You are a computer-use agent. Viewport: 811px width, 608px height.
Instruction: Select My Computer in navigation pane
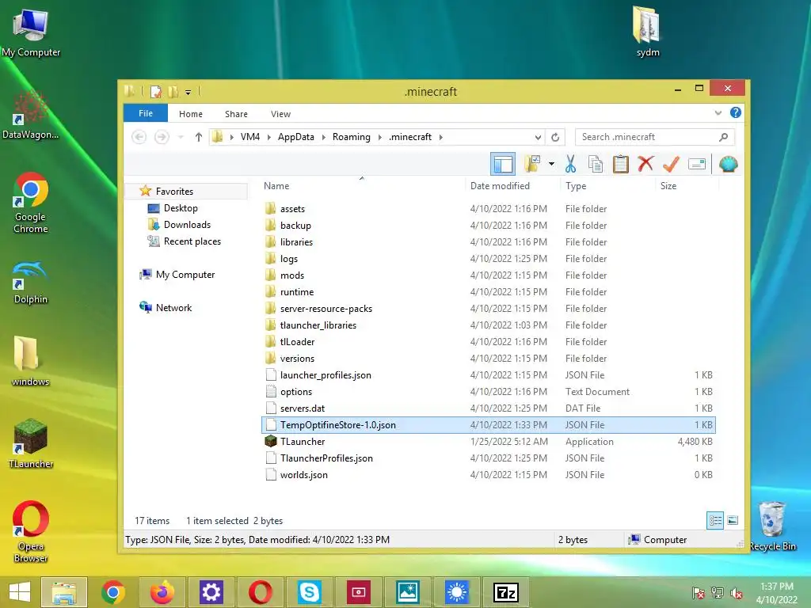185,275
